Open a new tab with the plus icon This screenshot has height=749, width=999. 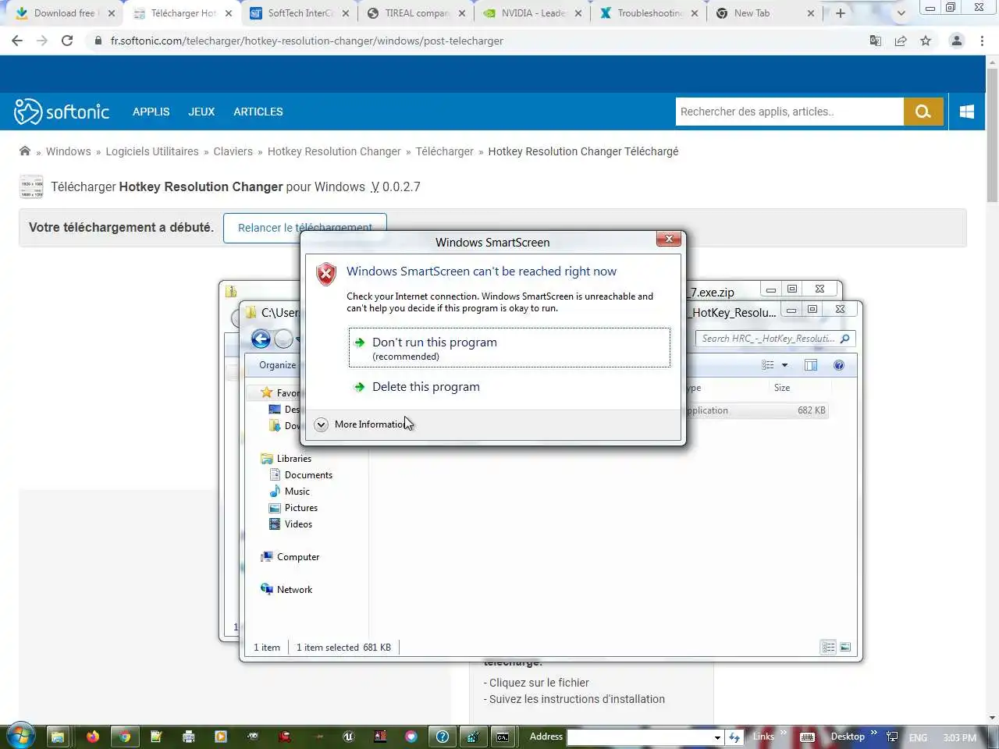click(841, 13)
